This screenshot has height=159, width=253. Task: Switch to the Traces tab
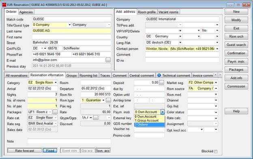[105, 75]
